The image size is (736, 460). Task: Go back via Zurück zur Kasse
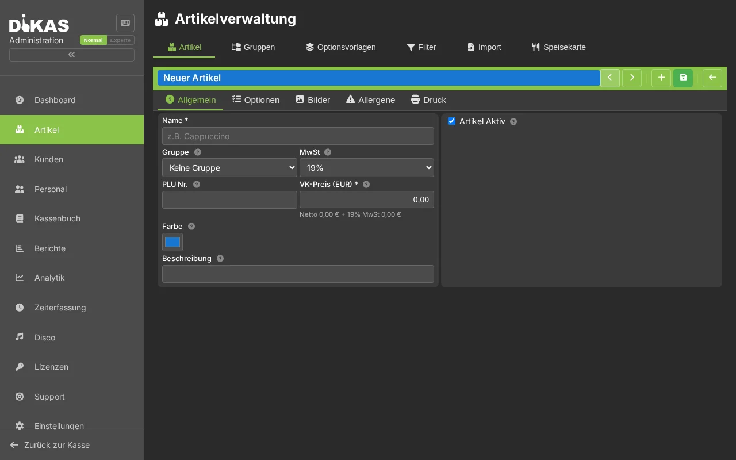point(72,445)
